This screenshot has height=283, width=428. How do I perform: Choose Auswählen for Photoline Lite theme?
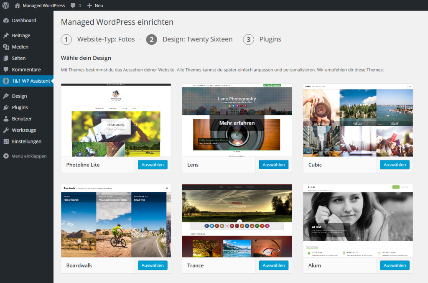click(x=153, y=165)
